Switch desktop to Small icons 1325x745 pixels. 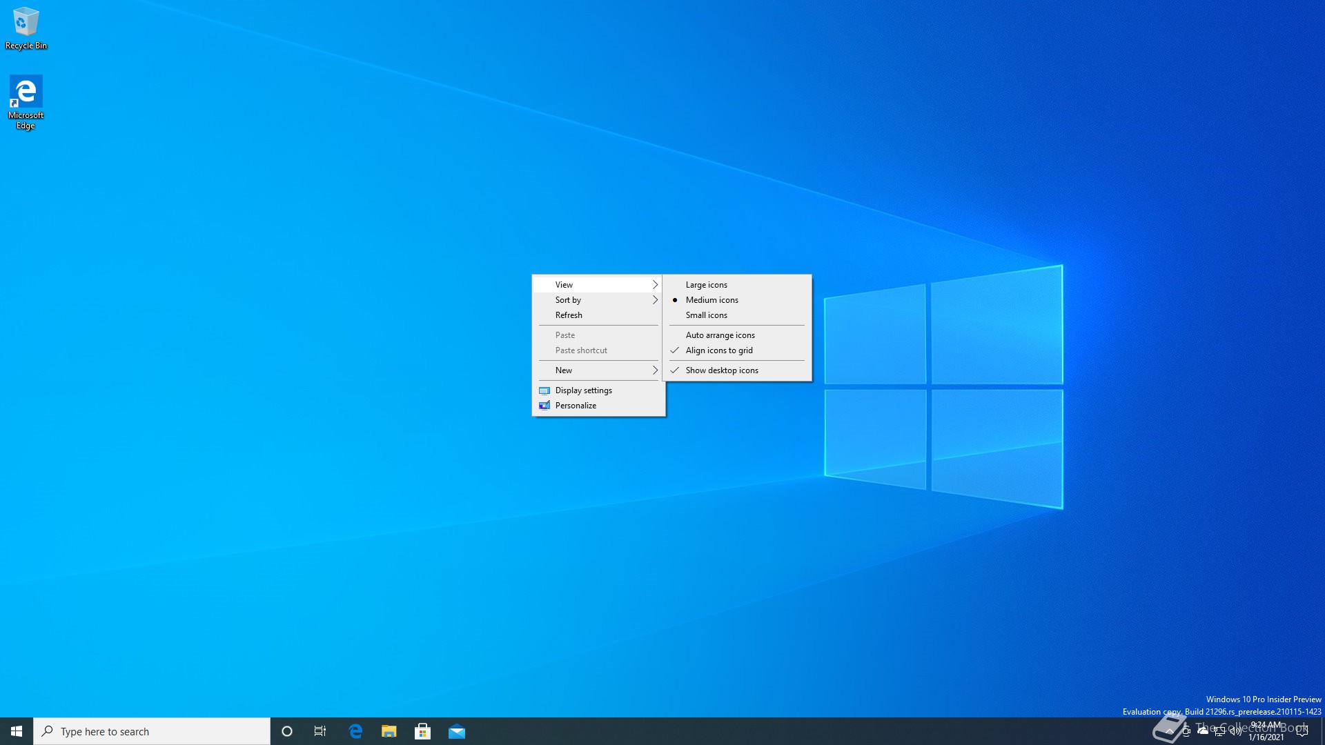737,315
